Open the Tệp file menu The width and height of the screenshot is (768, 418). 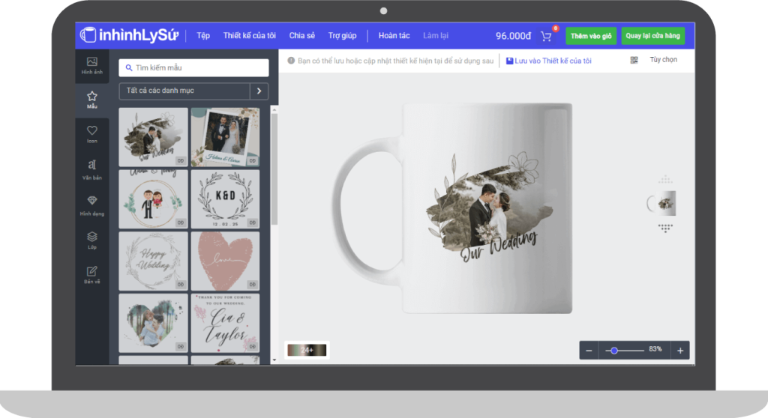[x=203, y=36]
